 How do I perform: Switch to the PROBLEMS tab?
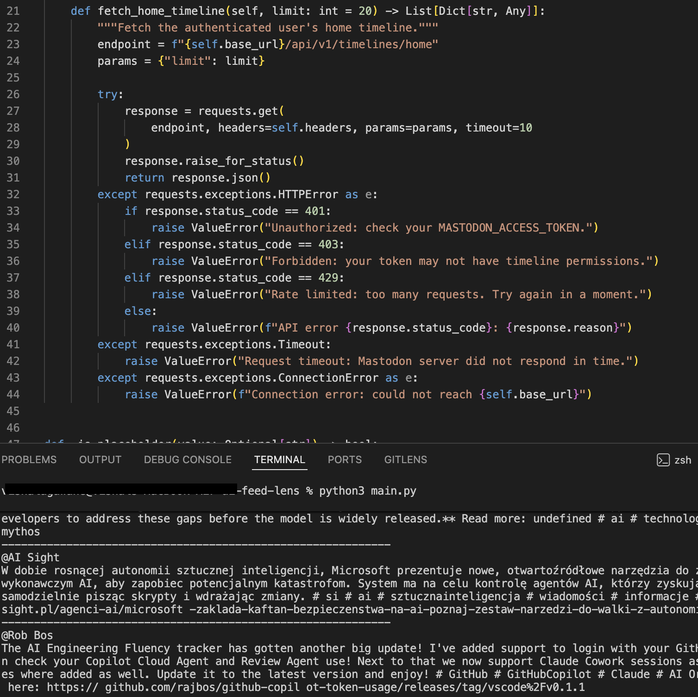(29, 459)
